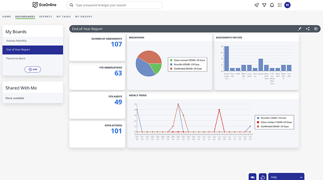Image resolution: width=323 pixels, height=180 pixels.
Task: Open the My Groups tab
Action: click(84, 17)
